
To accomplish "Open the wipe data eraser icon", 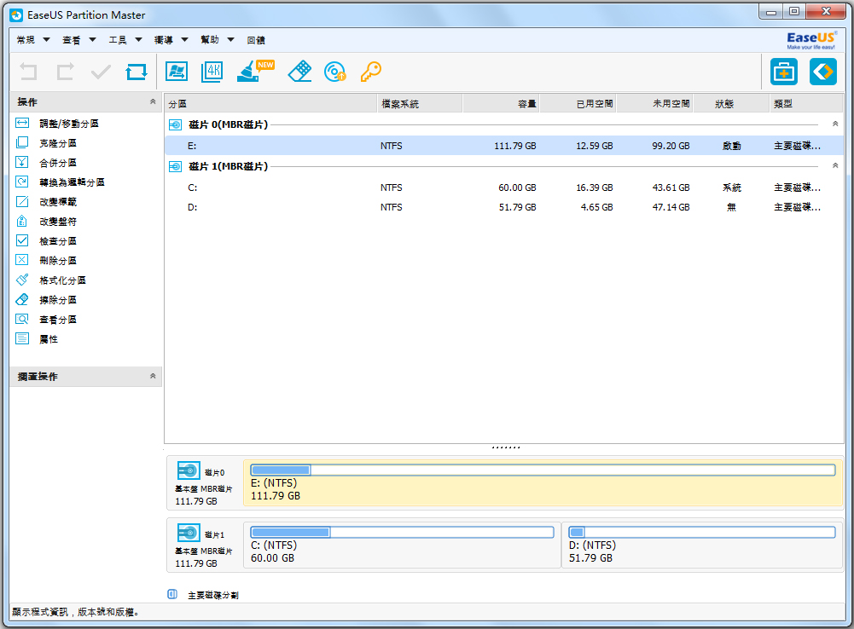I will 299,72.
